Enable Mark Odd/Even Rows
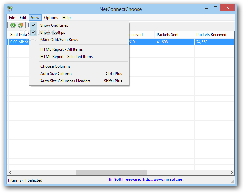Viewport: 244px width, 193px height. [79, 40]
